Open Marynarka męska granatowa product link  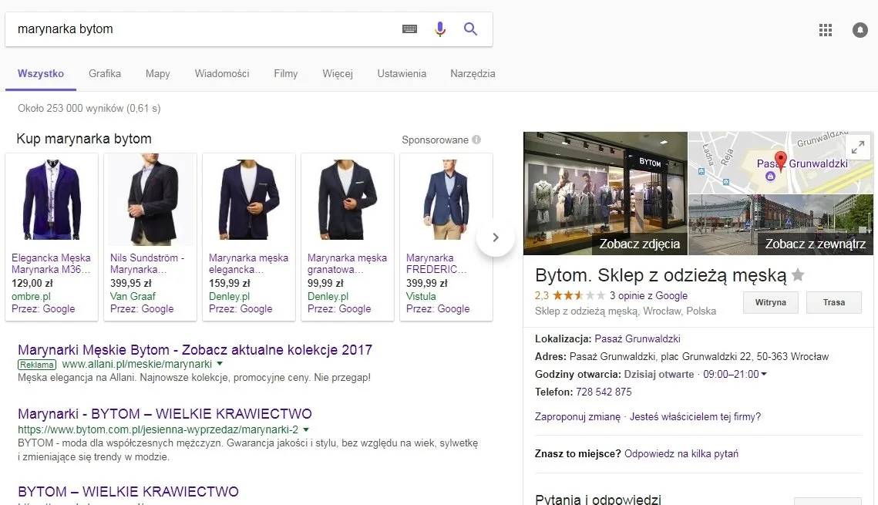point(347,264)
